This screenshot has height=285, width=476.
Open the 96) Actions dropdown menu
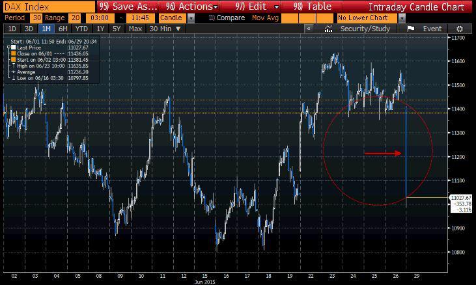pos(191,7)
